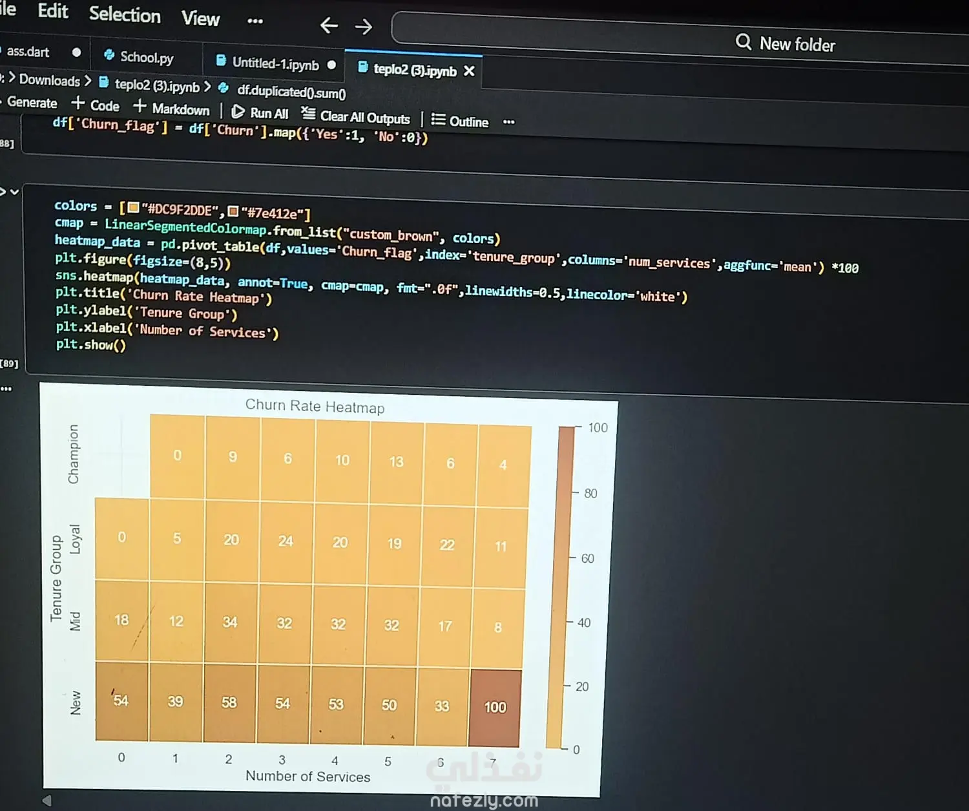The height and width of the screenshot is (811, 969).
Task: Click the heatmap cell showing 22
Action: (x=447, y=545)
